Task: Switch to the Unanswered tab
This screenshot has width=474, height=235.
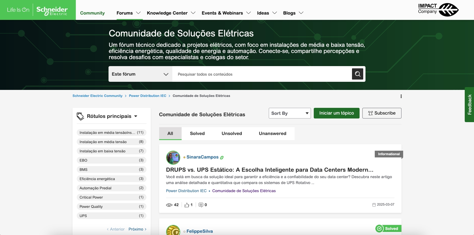Action: pos(272,134)
